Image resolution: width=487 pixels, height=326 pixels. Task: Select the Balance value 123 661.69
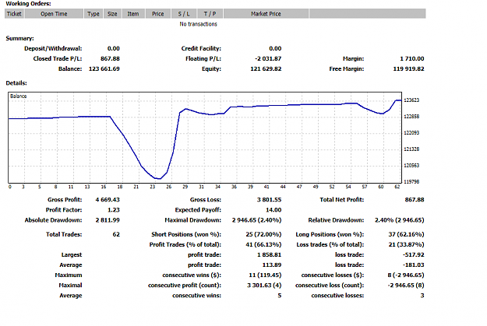tap(104, 69)
